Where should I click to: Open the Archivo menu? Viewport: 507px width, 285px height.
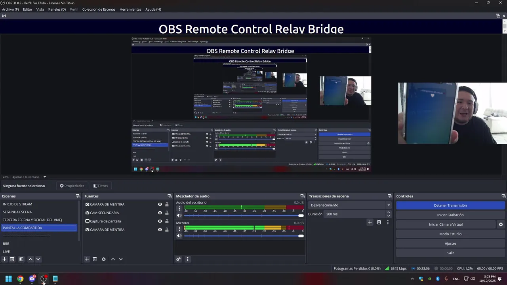click(10, 9)
